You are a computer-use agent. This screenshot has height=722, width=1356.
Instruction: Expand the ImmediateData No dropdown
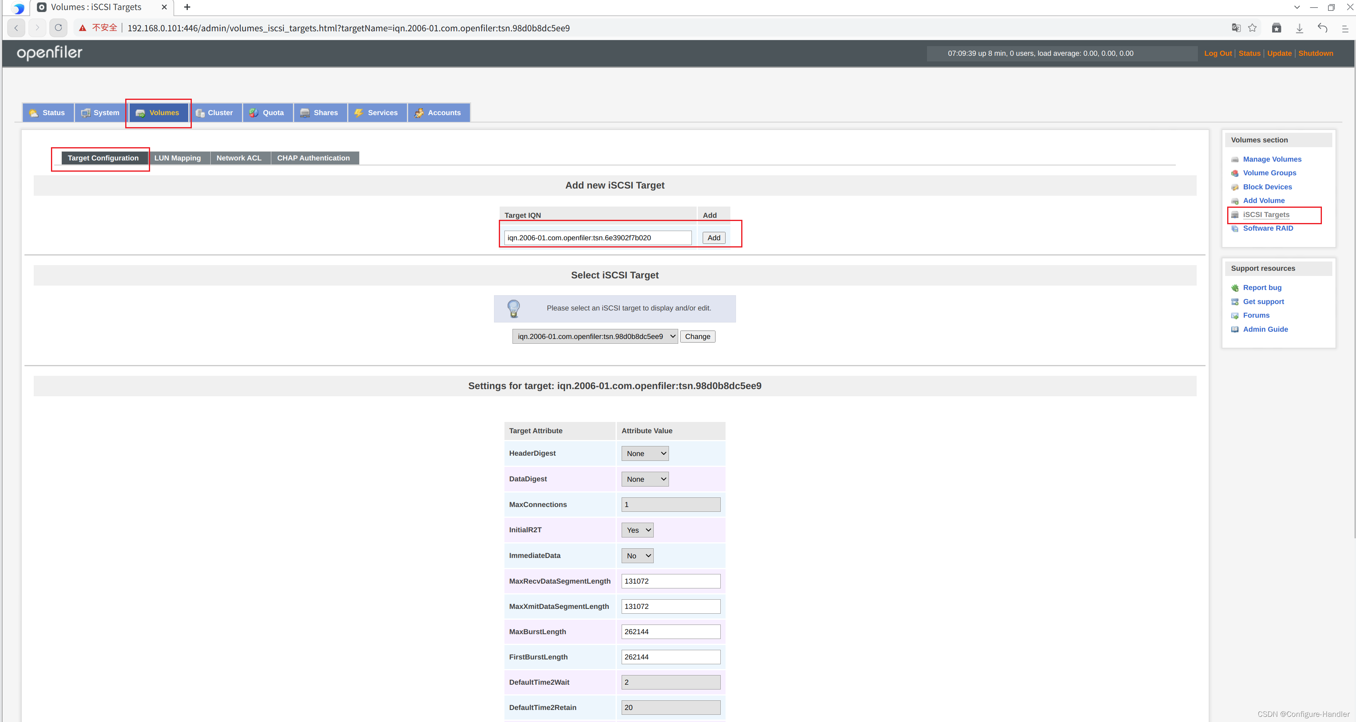coord(637,556)
